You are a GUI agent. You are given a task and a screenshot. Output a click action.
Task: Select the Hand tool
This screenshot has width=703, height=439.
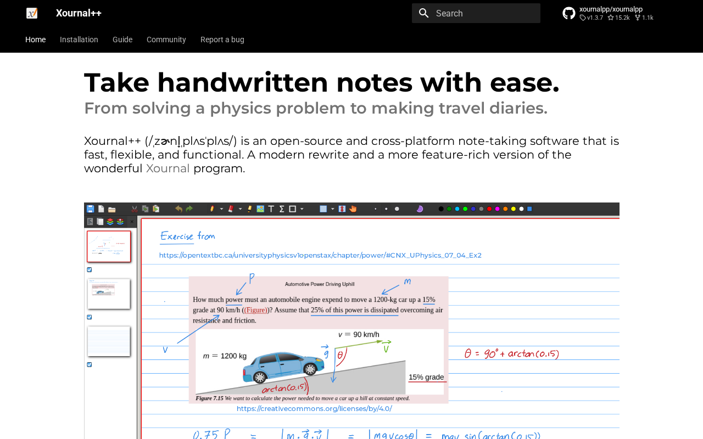pyautogui.click(x=353, y=209)
